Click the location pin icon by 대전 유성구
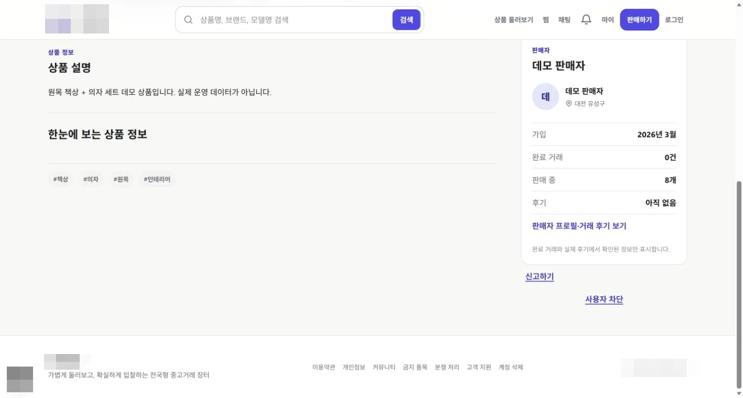Viewport: 743px width, 398px height. 568,104
